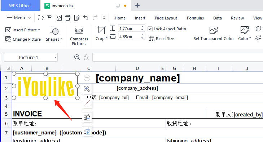Open the Shapes gallery icon
Image resolution: width=263 pixels, height=142 pixels.
click(x=54, y=31)
